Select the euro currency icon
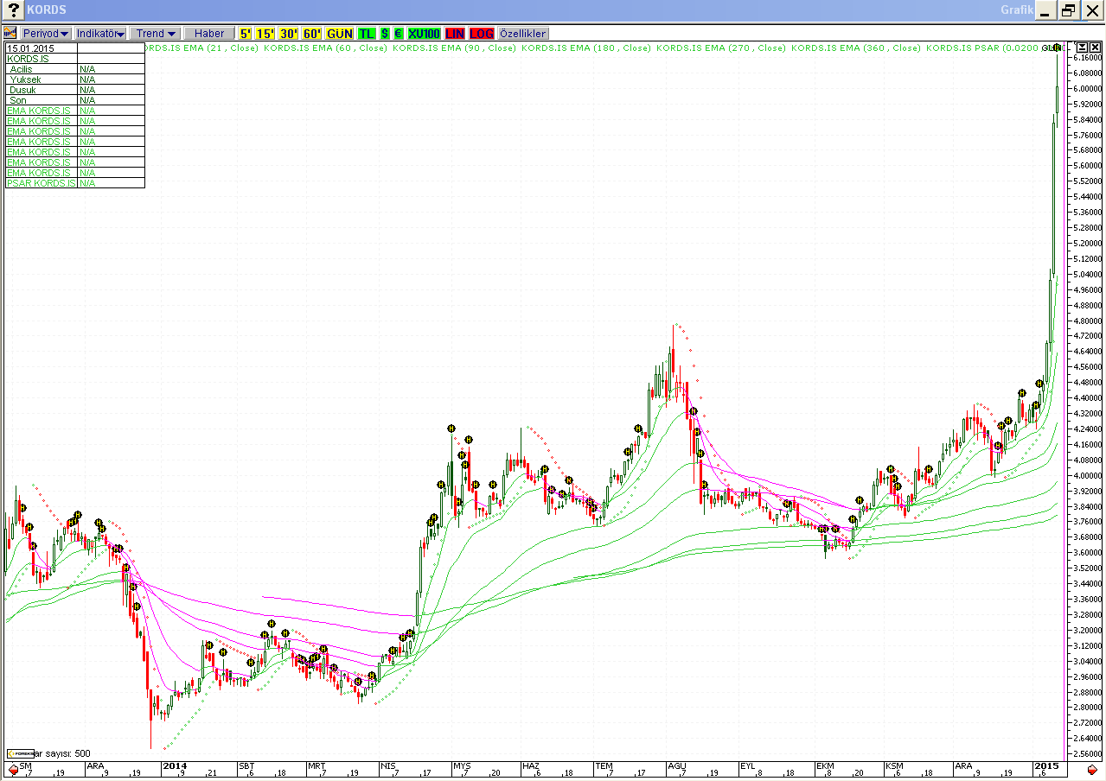The width and height of the screenshot is (1106, 781). (398, 34)
